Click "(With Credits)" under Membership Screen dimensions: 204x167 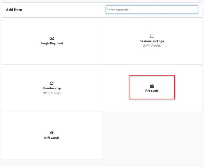(52, 93)
